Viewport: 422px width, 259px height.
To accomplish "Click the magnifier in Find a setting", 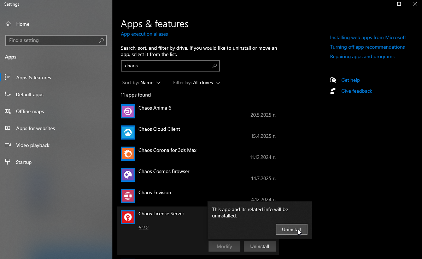I will click(x=101, y=41).
